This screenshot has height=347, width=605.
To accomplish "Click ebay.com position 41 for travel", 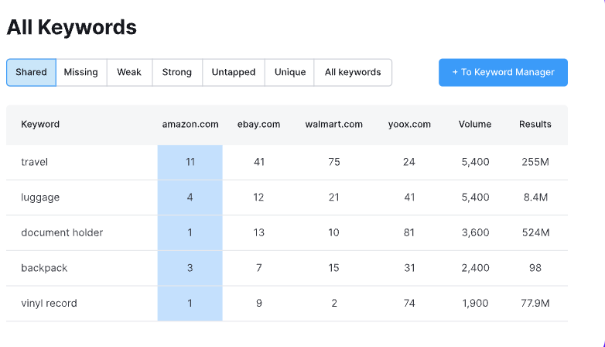I will point(259,162).
